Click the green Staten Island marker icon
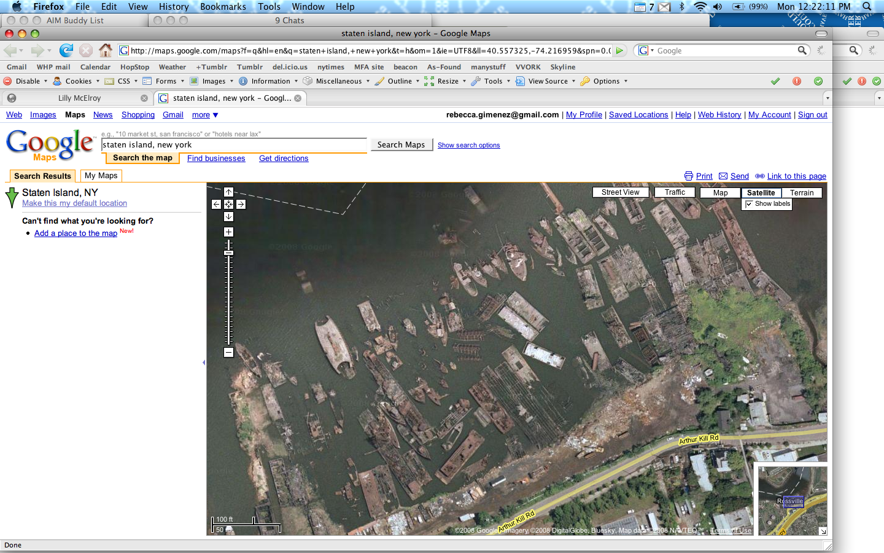884x553 pixels. [12, 198]
